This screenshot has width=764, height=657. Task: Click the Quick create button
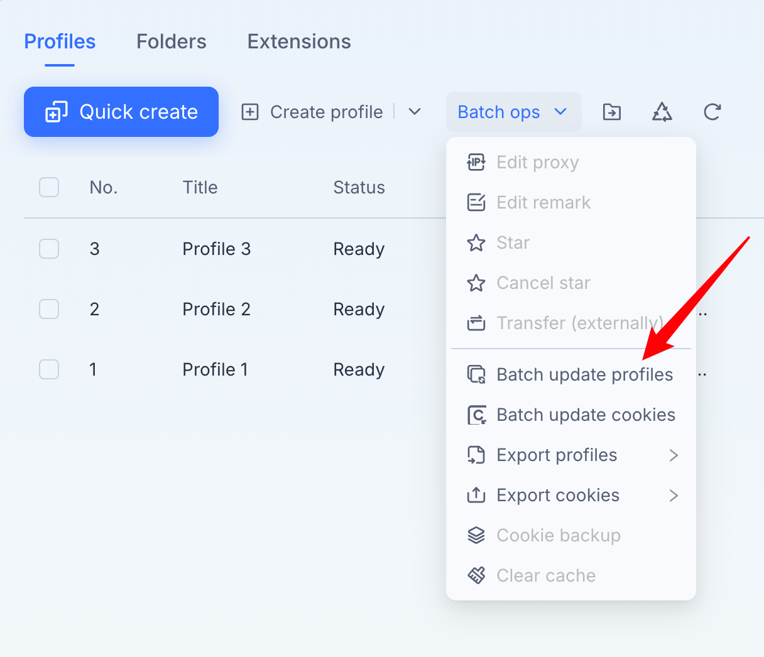(x=121, y=112)
